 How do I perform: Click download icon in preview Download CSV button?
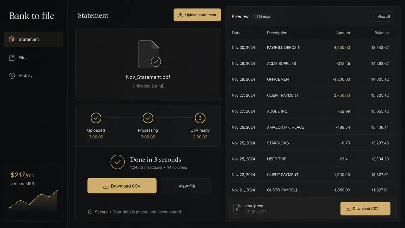click(x=348, y=209)
